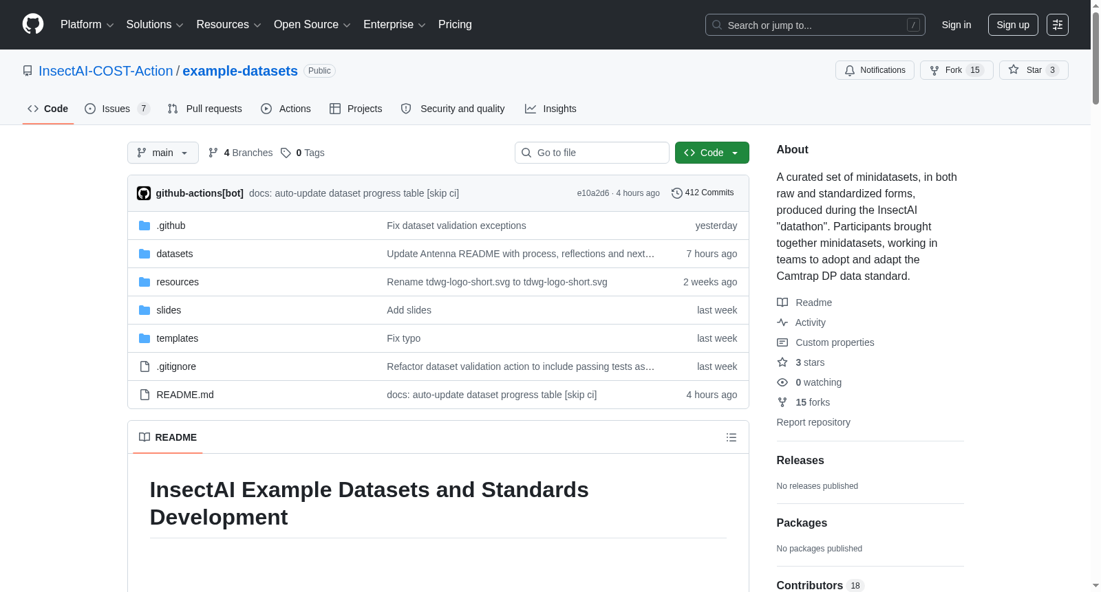Click the Notifications bell button
The width and height of the screenshot is (1101, 592).
pos(875,70)
